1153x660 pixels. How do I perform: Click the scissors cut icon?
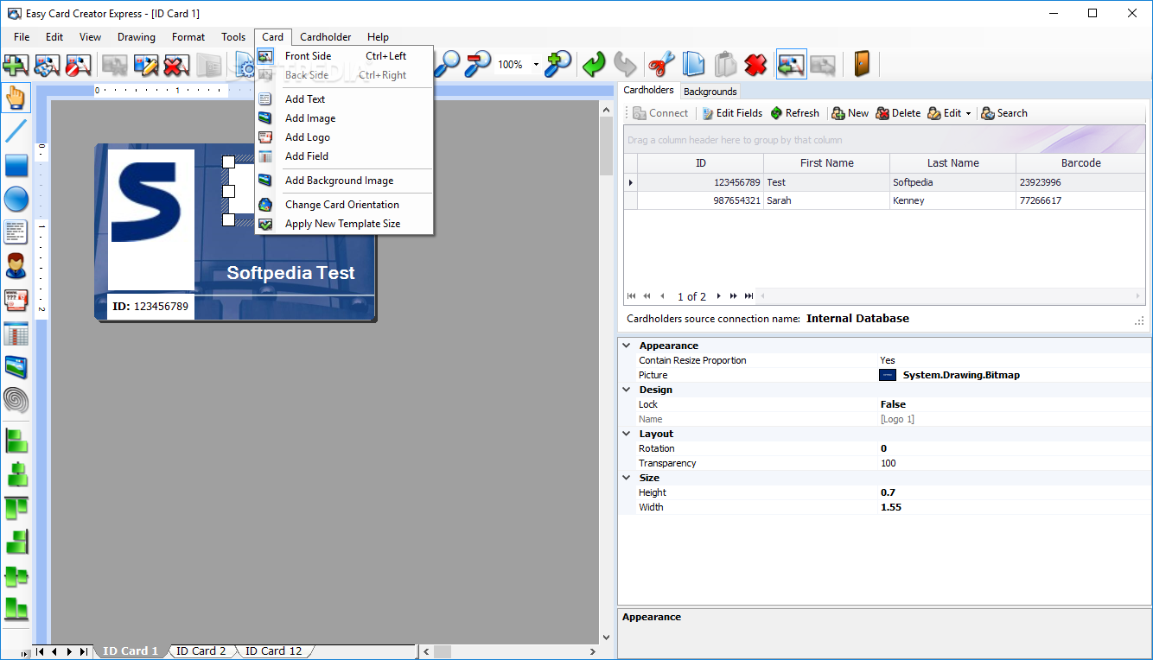coord(662,64)
